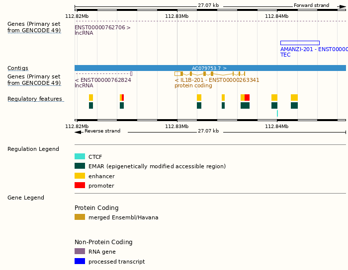The height and width of the screenshot is (270, 348).
Task: Open the Regulatory features track label
Action: [x=35, y=99]
